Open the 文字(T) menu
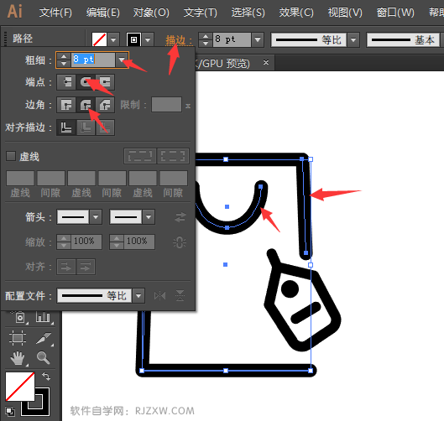The width and height of the screenshot is (444, 421). pos(201,13)
